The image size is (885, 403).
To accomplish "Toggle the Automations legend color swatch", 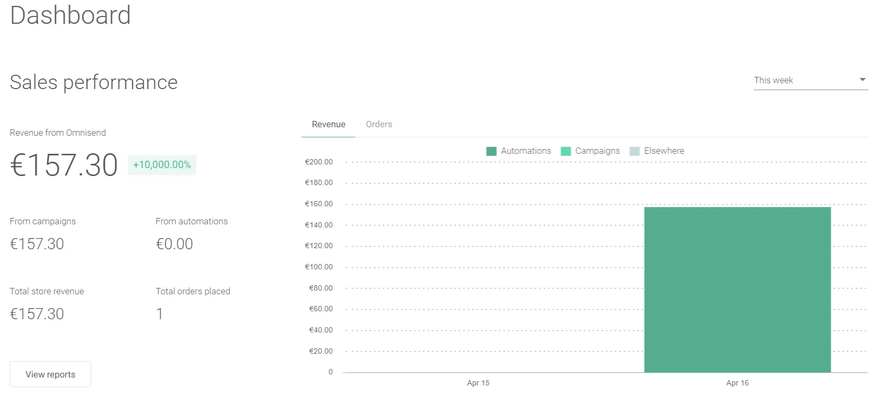I will [x=491, y=151].
